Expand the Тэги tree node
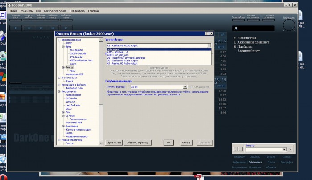The height and width of the screenshot is (180, 312). point(63,112)
